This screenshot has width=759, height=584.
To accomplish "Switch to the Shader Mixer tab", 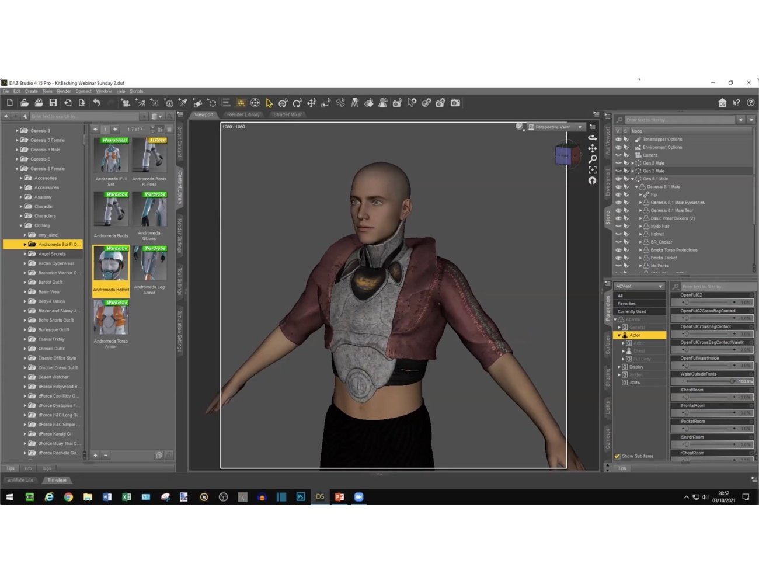I will [287, 114].
